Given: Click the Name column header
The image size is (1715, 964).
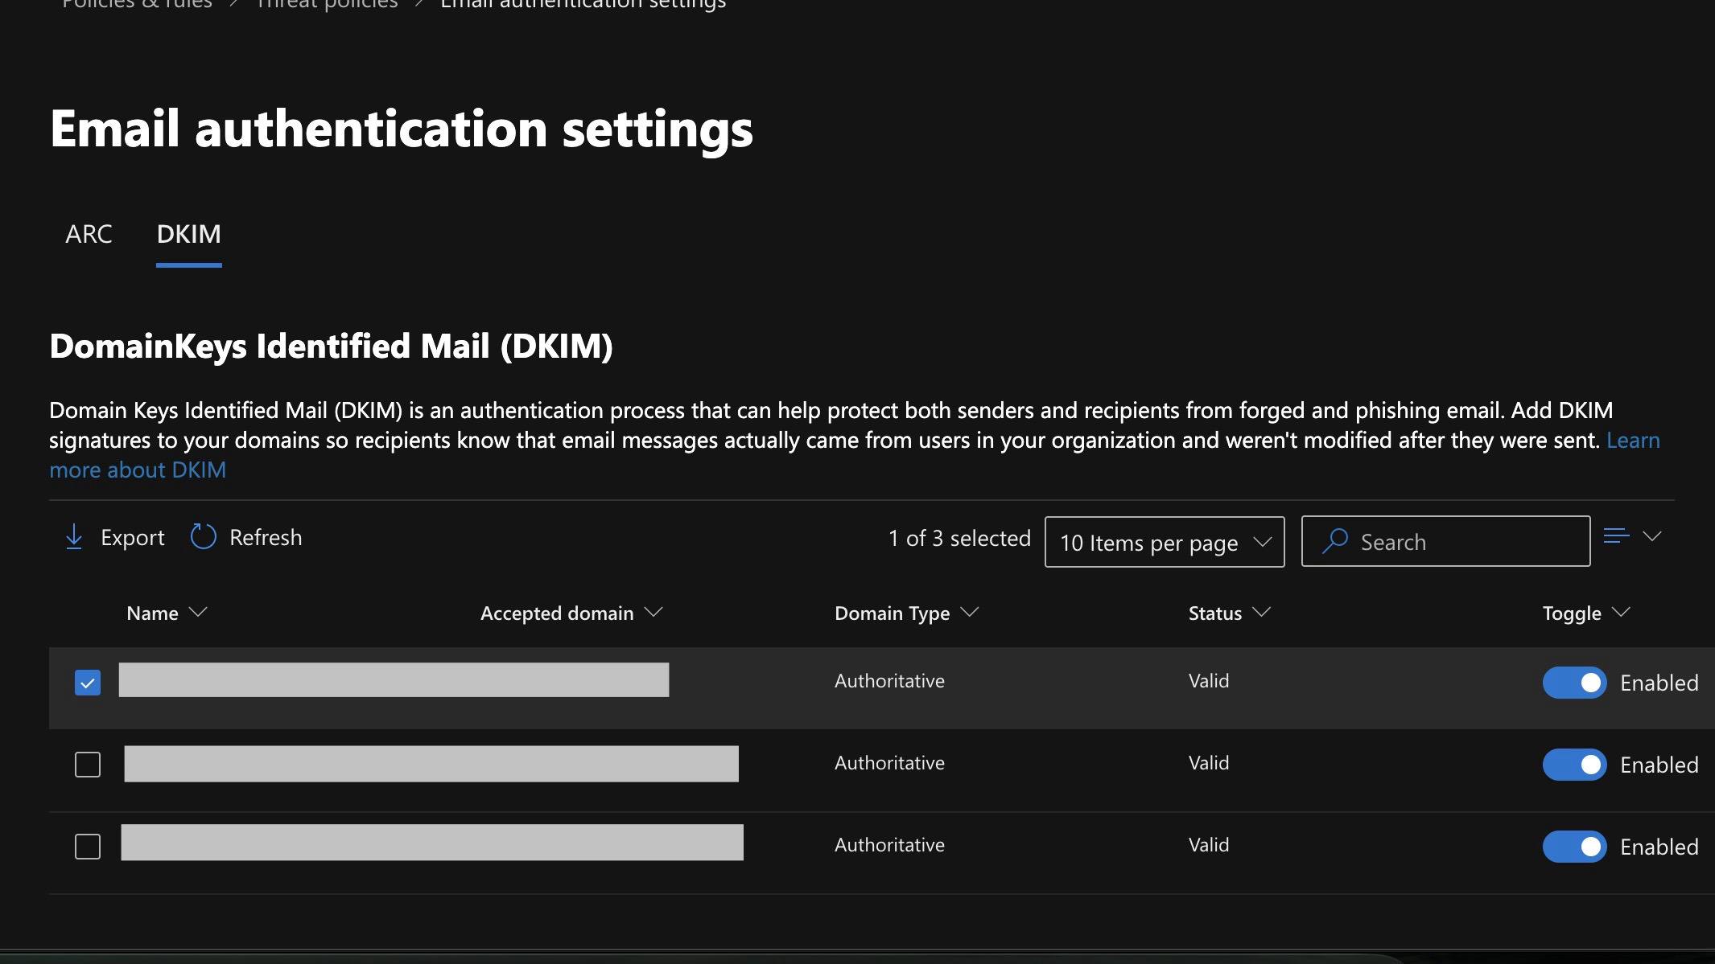Looking at the screenshot, I should tap(152, 613).
